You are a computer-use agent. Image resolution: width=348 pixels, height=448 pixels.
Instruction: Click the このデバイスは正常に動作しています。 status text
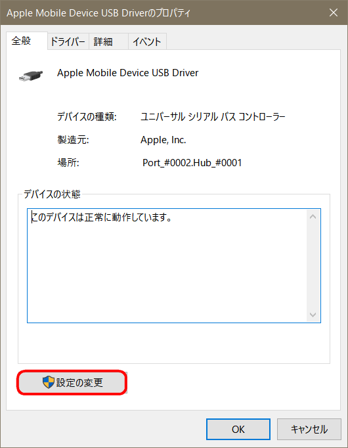coord(102,217)
